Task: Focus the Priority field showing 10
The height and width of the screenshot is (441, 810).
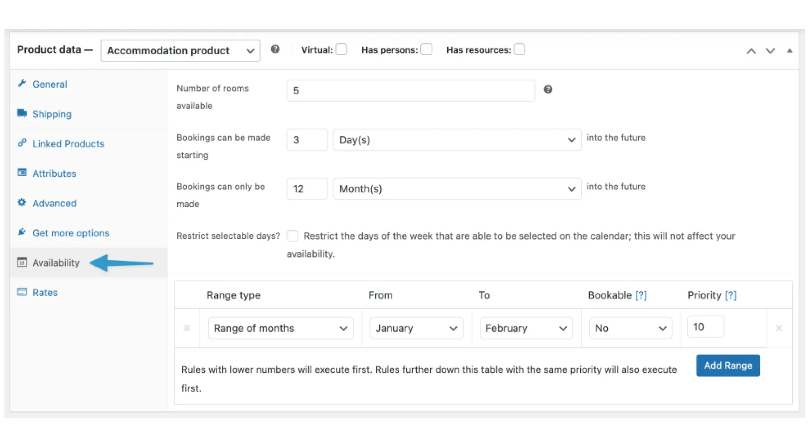Action: coord(706,327)
